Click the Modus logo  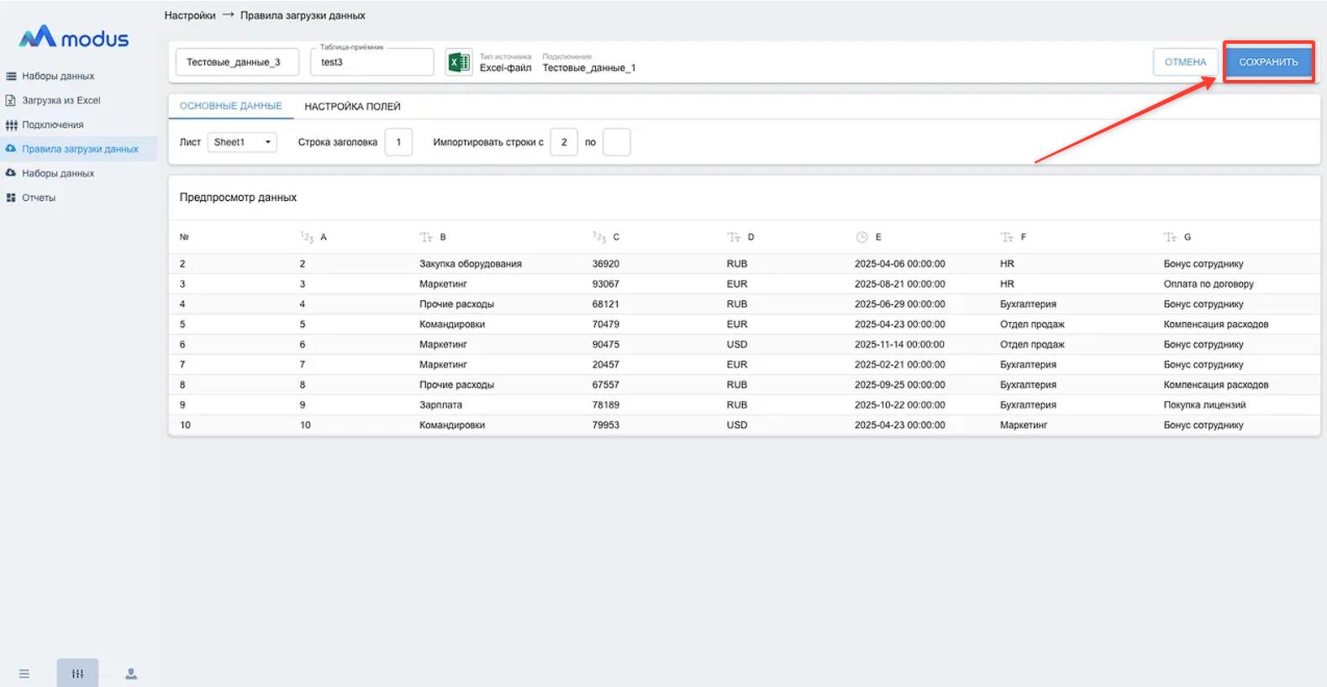[x=74, y=38]
